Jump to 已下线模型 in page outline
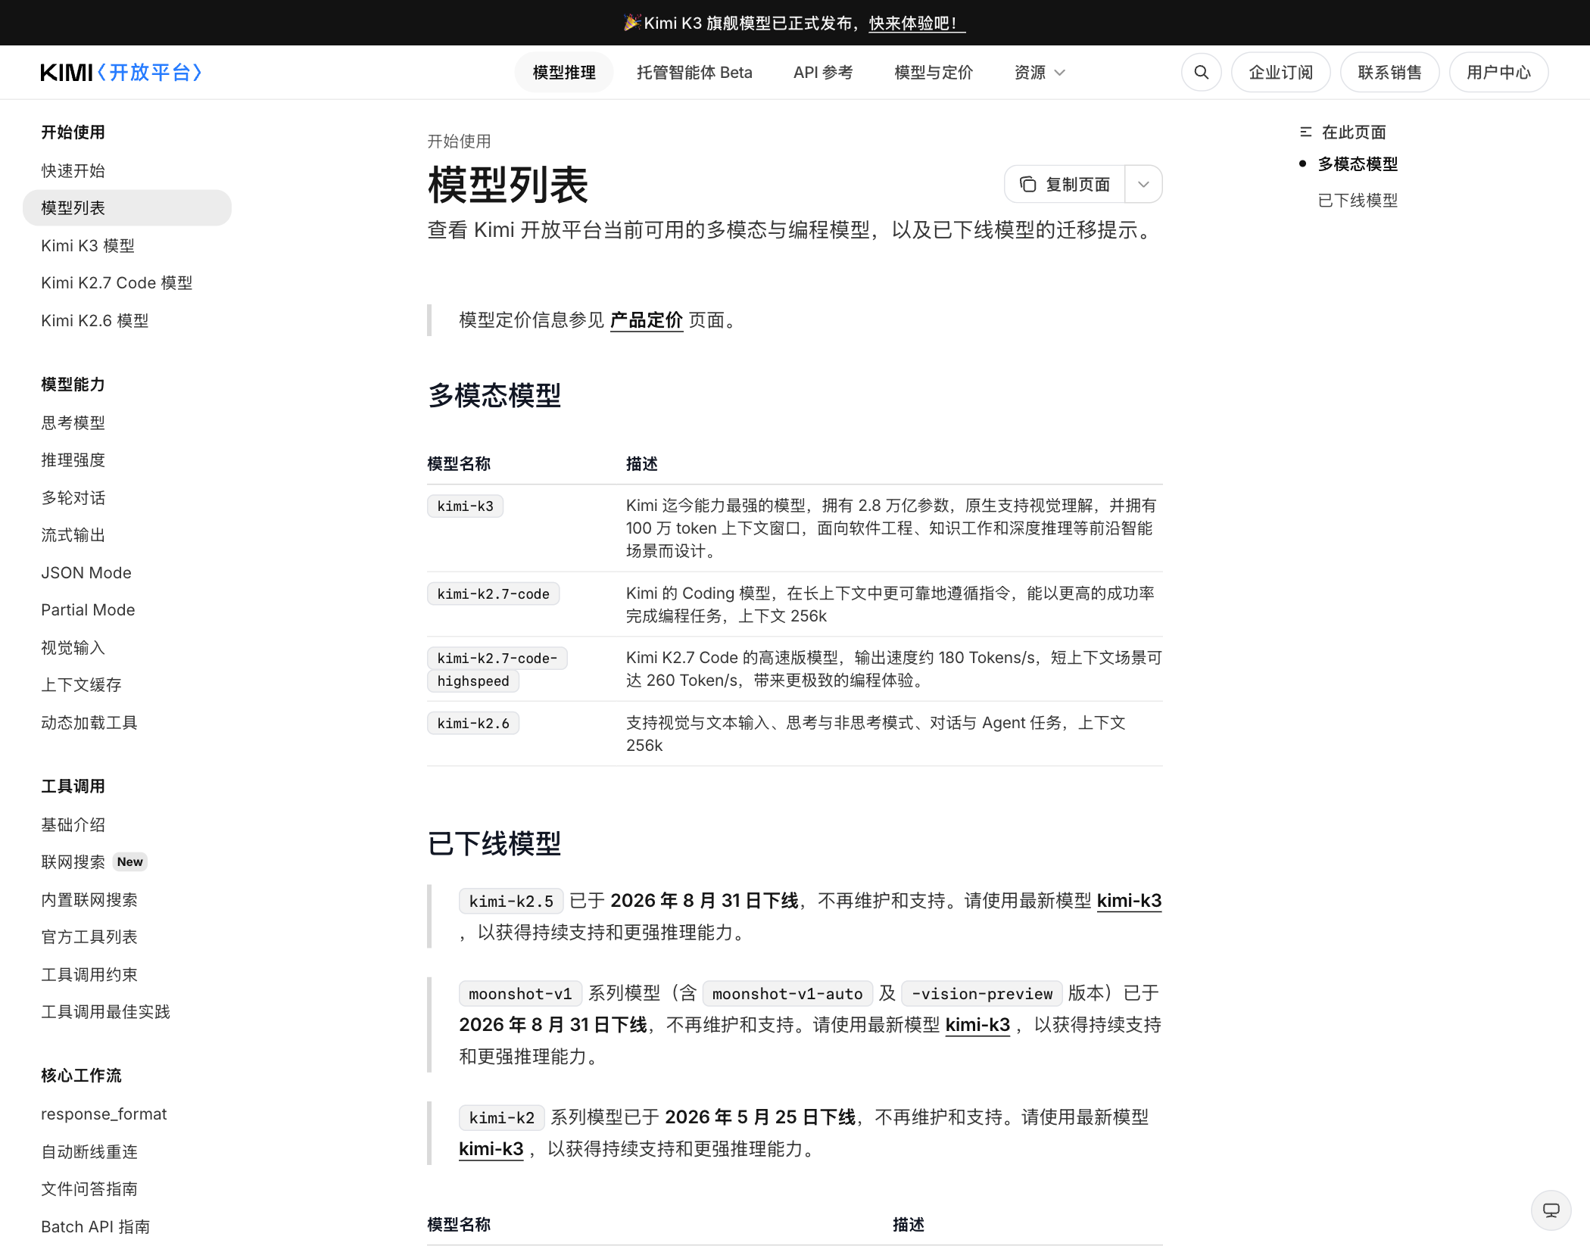The width and height of the screenshot is (1590, 1249). pos(1358,201)
